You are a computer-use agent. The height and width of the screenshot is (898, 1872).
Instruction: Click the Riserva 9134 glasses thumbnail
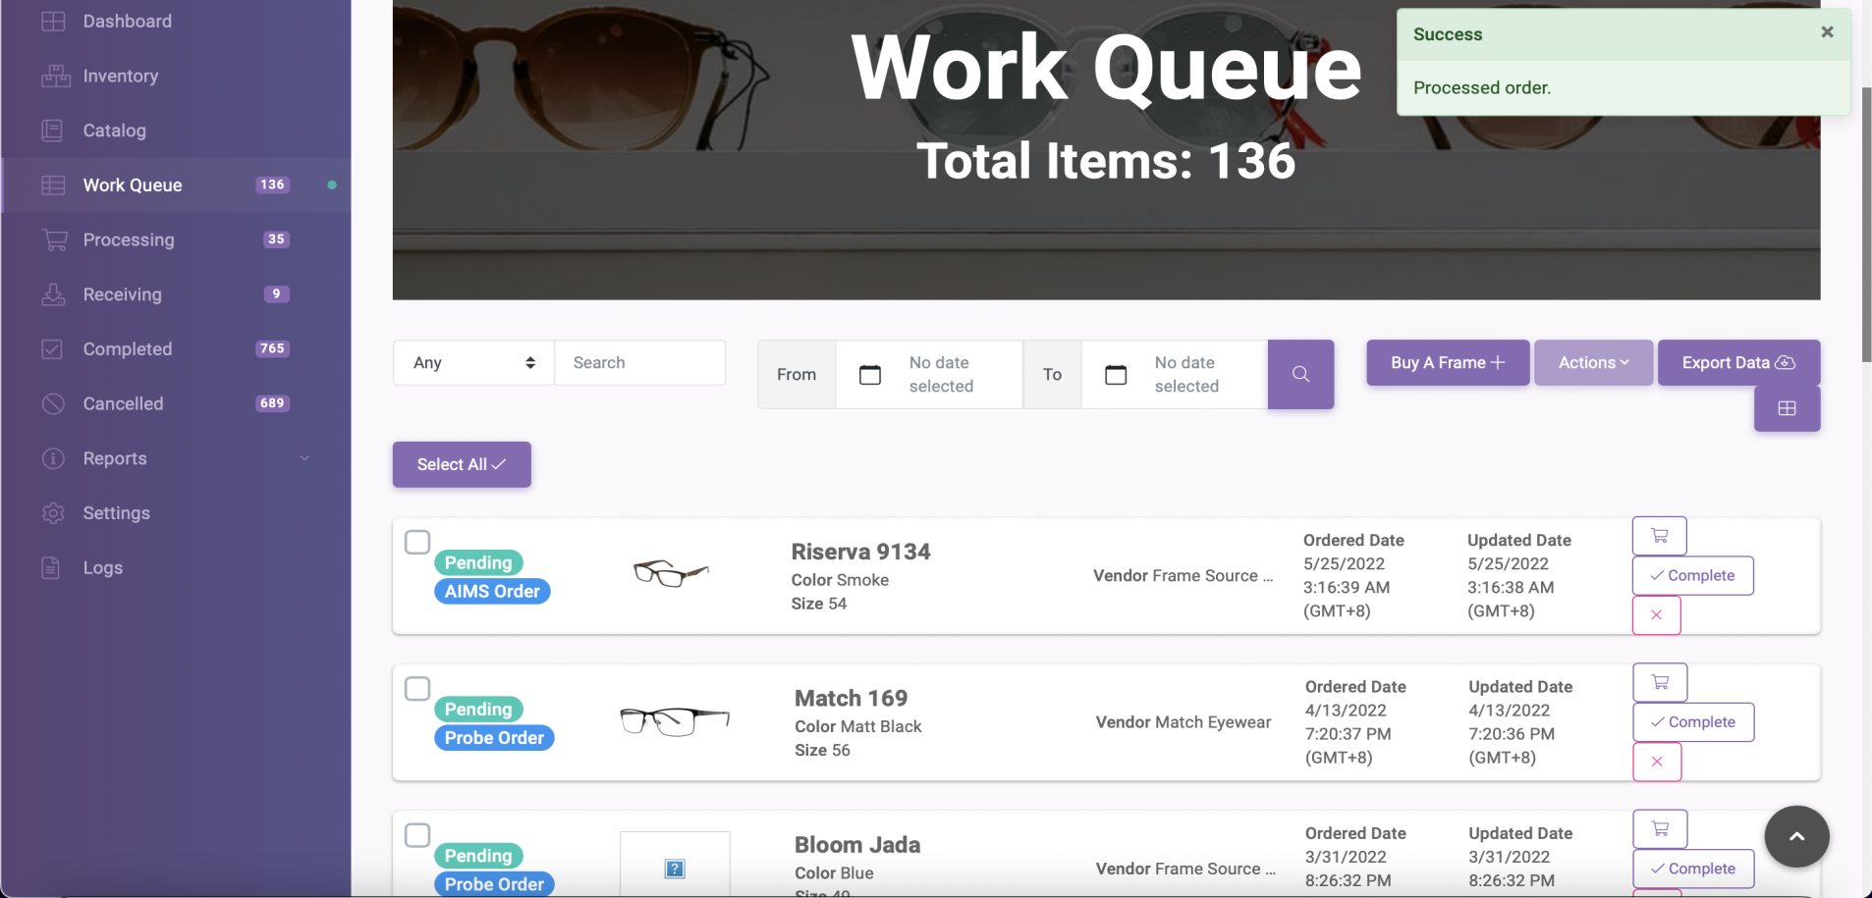[x=671, y=572]
